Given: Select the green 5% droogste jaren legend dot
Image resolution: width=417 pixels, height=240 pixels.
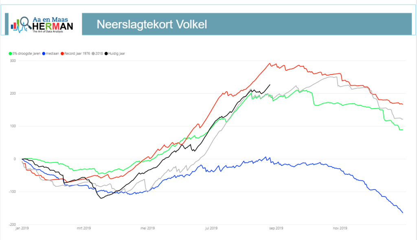Looking at the screenshot, I should pos(10,53).
